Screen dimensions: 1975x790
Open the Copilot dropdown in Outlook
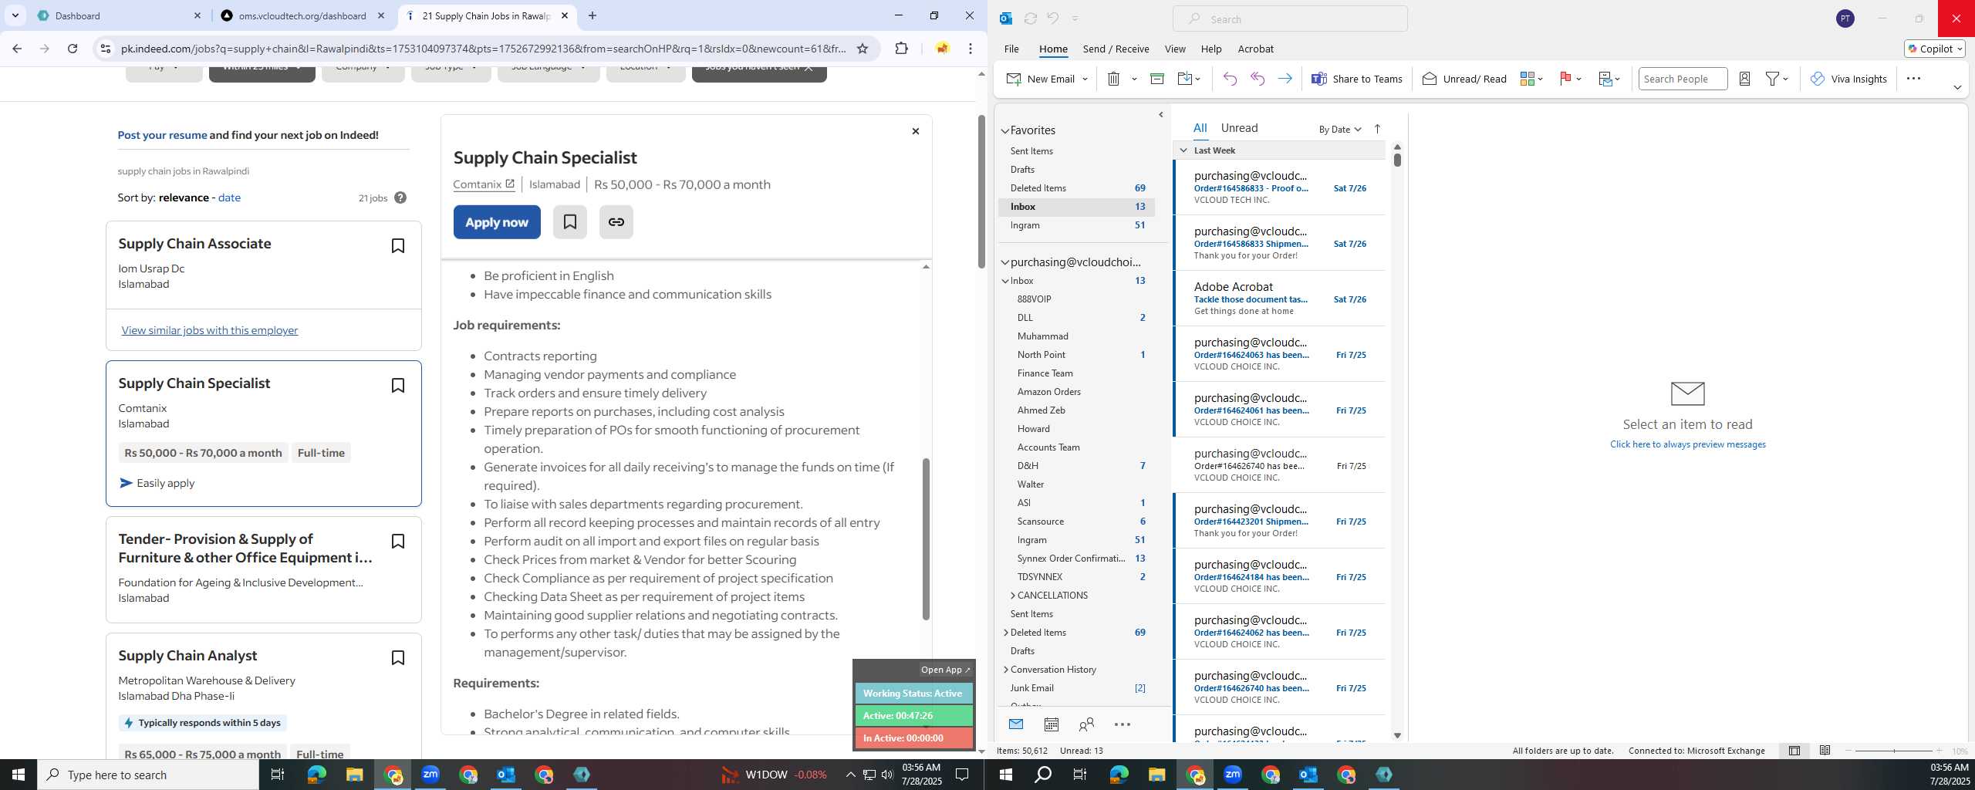1935,49
